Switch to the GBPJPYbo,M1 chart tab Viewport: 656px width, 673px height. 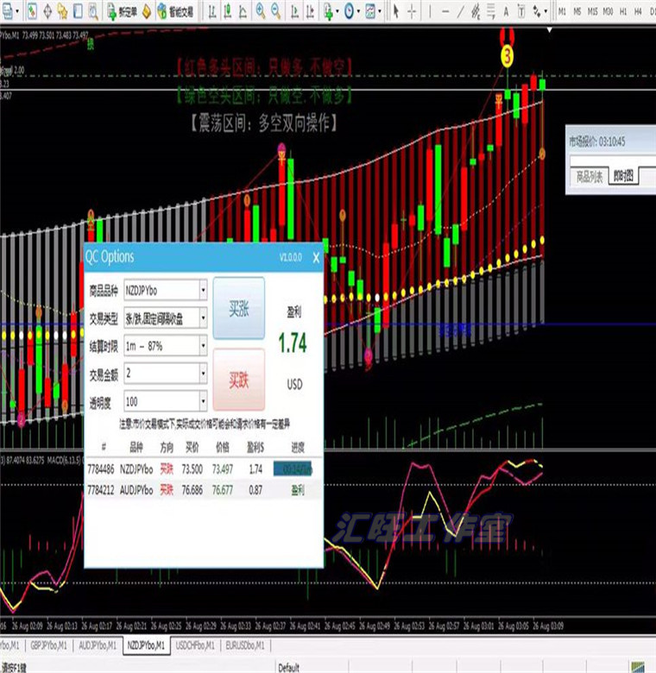(48, 645)
